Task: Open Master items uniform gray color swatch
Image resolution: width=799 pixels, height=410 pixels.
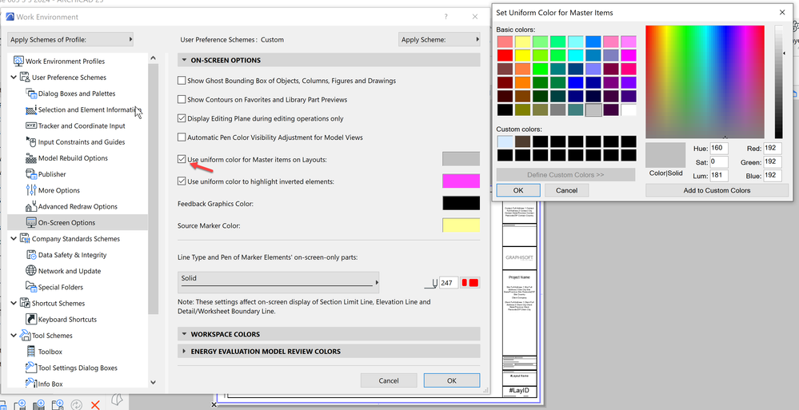Action: (x=461, y=159)
